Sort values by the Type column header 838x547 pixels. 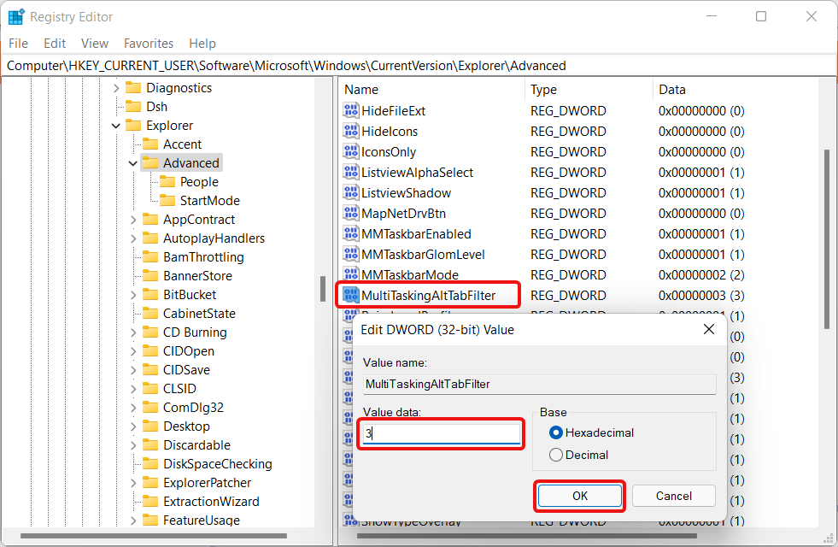(589, 89)
